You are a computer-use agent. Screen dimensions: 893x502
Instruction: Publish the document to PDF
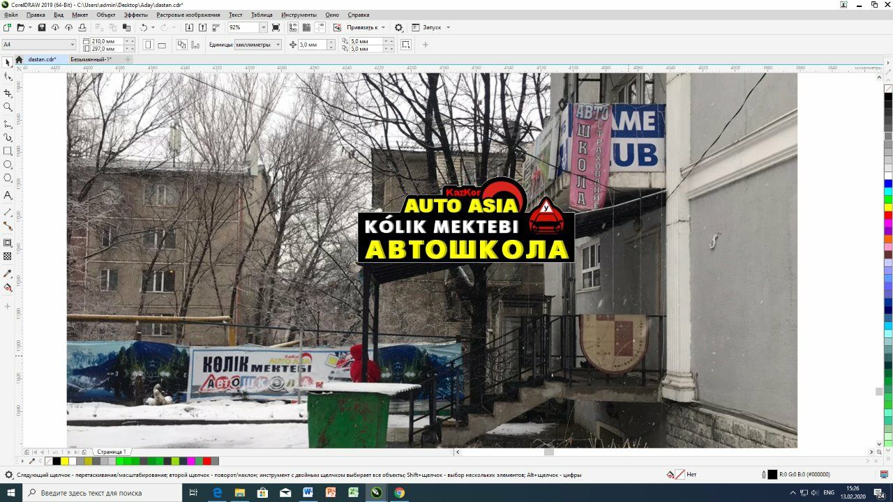216,27
